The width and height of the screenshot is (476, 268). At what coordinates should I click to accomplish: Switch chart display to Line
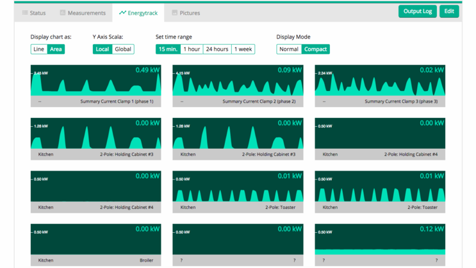[x=39, y=49]
